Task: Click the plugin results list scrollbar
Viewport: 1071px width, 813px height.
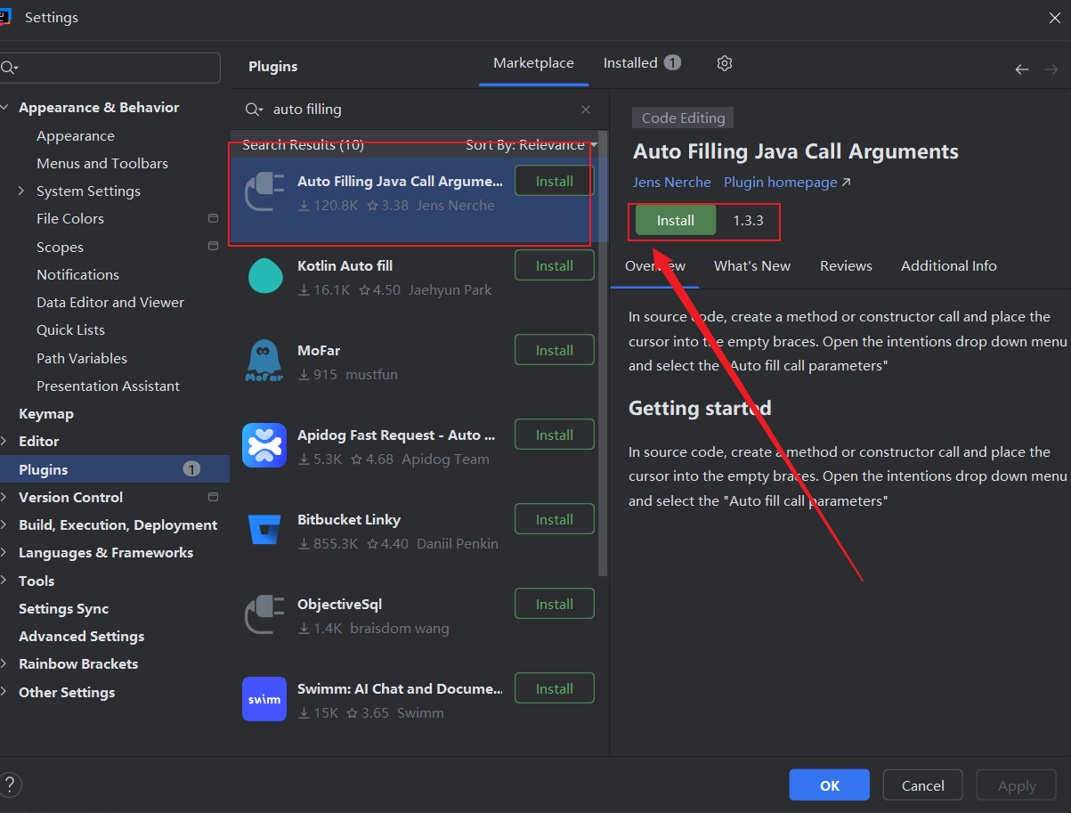Action: pos(603,356)
